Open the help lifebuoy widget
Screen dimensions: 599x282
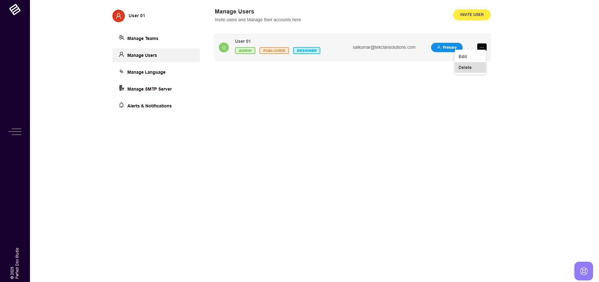[583, 271]
